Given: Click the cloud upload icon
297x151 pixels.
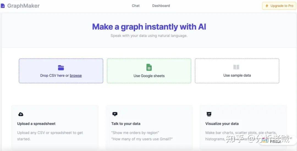Looking at the screenshot, I should [21, 114].
